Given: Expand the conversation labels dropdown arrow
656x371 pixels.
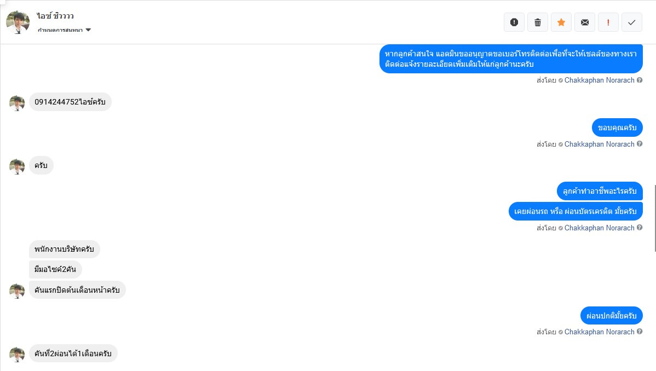Looking at the screenshot, I should 88,30.
